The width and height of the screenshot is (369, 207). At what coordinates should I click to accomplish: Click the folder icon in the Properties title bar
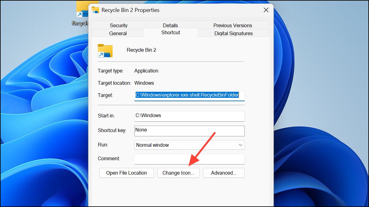pyautogui.click(x=95, y=10)
